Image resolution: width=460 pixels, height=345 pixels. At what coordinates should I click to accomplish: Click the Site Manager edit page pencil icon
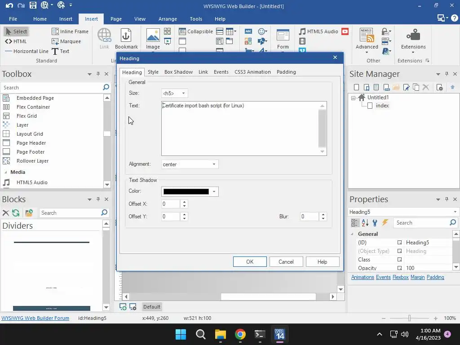pyautogui.click(x=406, y=87)
